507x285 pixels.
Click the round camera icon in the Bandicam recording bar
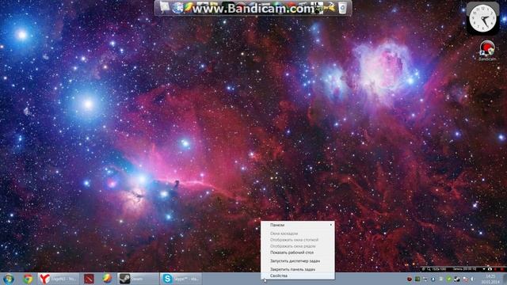pos(490,269)
